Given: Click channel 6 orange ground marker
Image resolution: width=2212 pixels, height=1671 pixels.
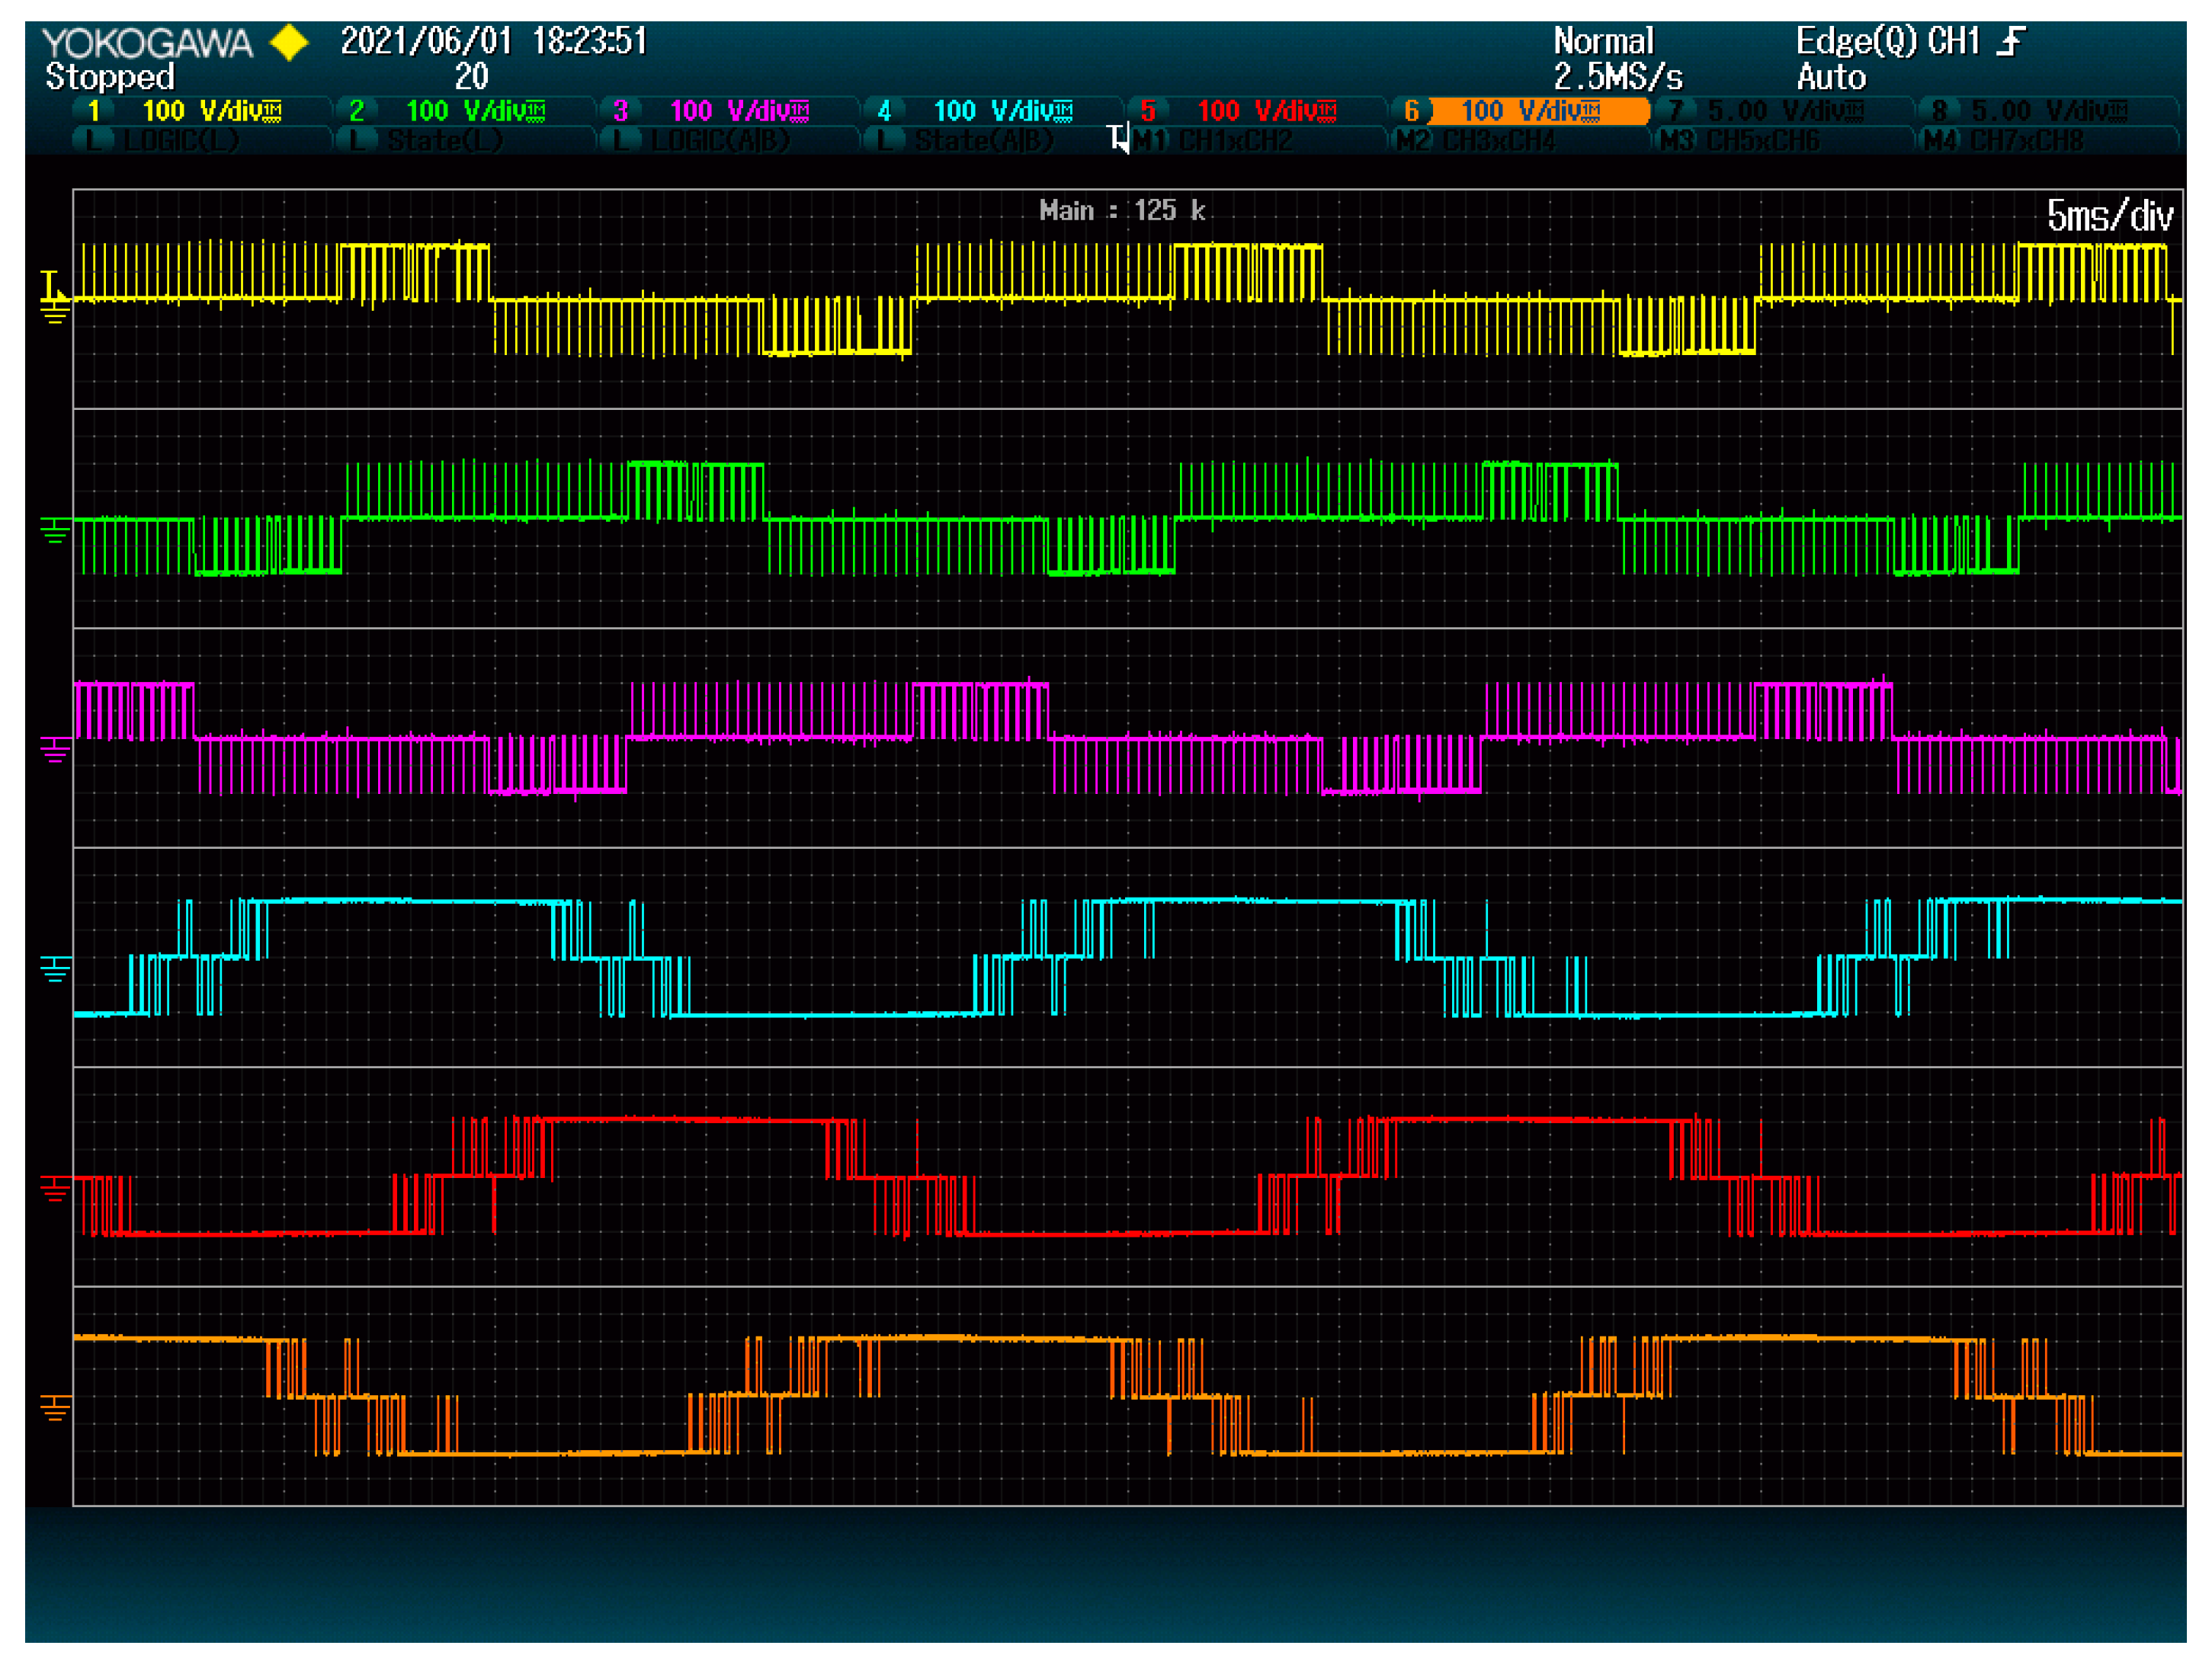Looking at the screenshot, I should click(x=55, y=1407).
